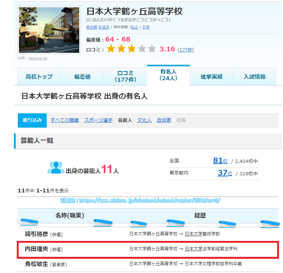Click the name 角松敏生 (音楽家)
Image resolution: width=283 pixels, height=273 pixels.
tap(46, 264)
